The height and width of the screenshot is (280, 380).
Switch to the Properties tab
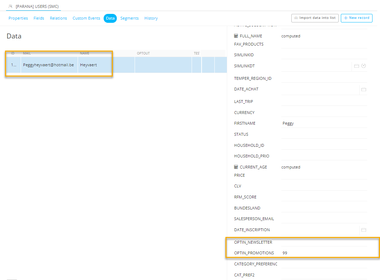pos(18,18)
